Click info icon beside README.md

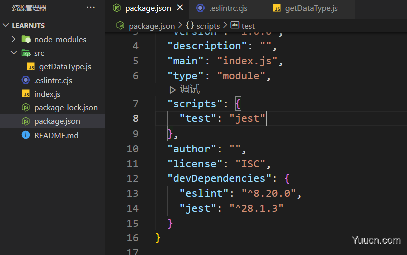tap(26, 135)
